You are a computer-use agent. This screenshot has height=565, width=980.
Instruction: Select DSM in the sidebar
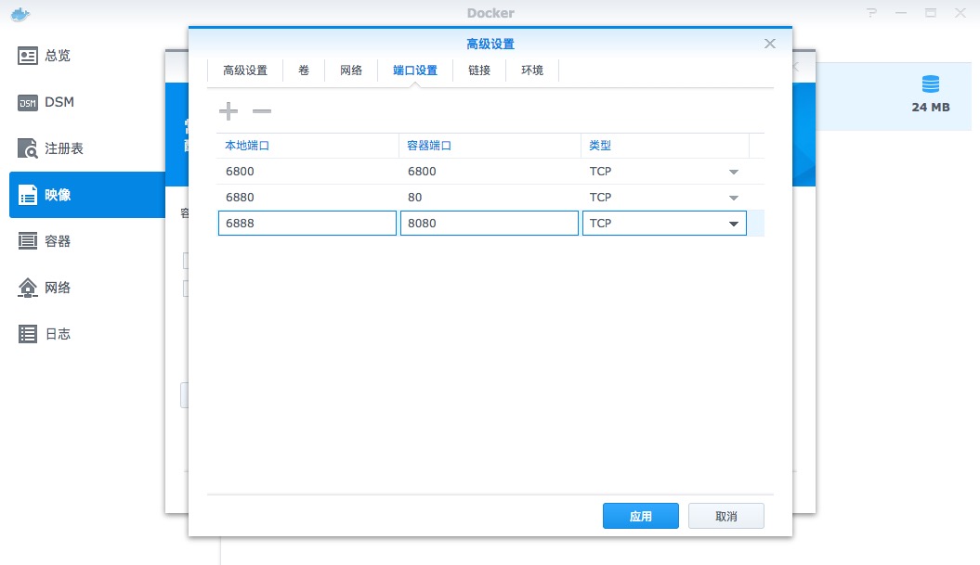(x=58, y=102)
